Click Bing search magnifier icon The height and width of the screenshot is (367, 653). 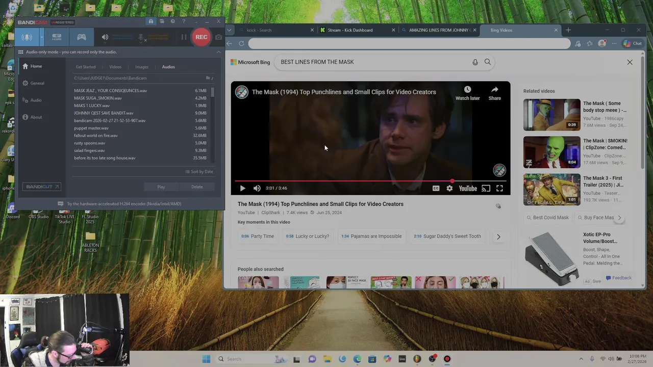(x=488, y=62)
